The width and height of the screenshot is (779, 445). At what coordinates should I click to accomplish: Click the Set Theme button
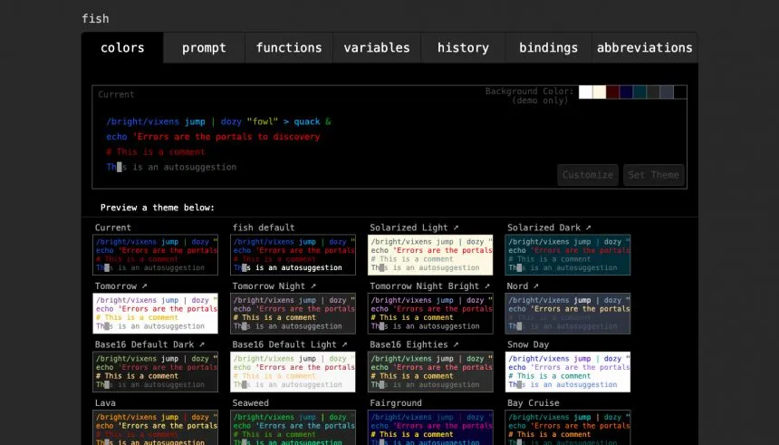click(x=654, y=175)
